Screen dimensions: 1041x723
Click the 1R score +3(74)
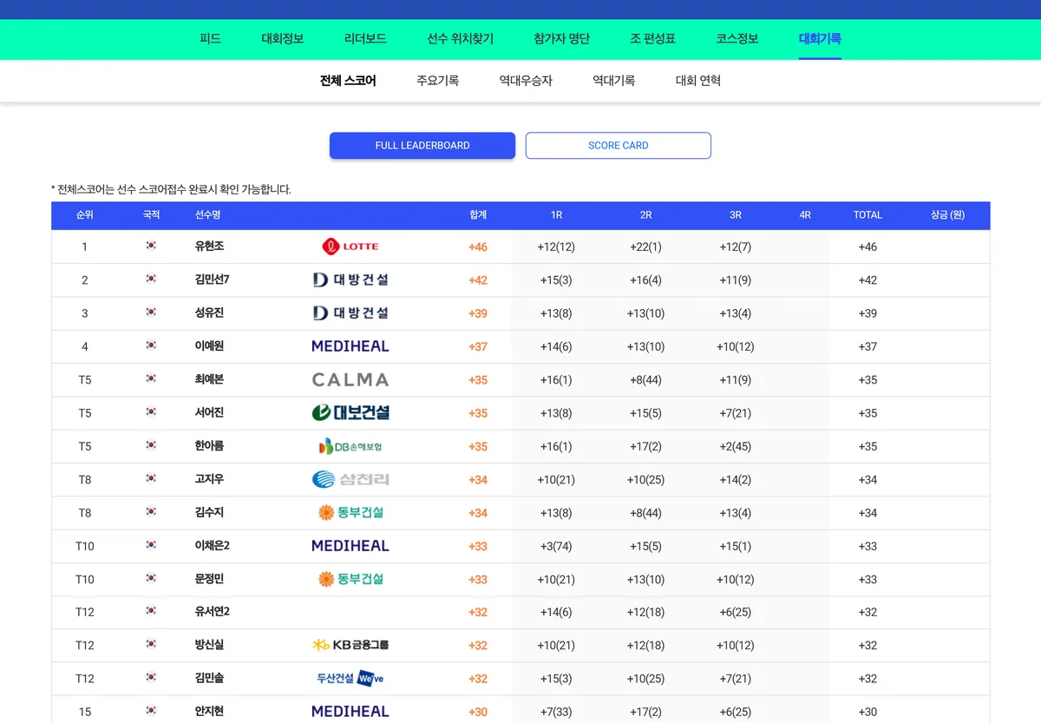[x=556, y=546]
